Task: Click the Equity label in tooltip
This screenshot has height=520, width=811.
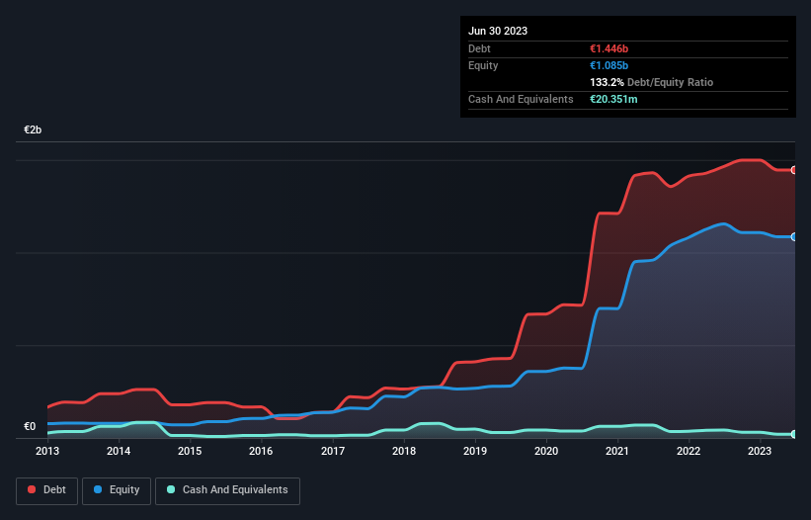Action: (483, 65)
